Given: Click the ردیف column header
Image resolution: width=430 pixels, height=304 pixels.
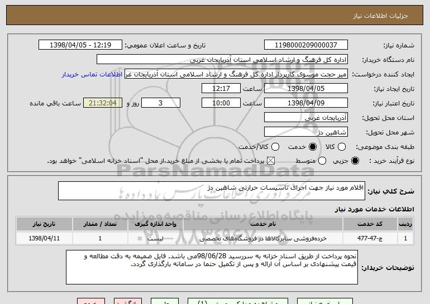Looking at the screenshot, I should pyautogui.click(x=405, y=224).
